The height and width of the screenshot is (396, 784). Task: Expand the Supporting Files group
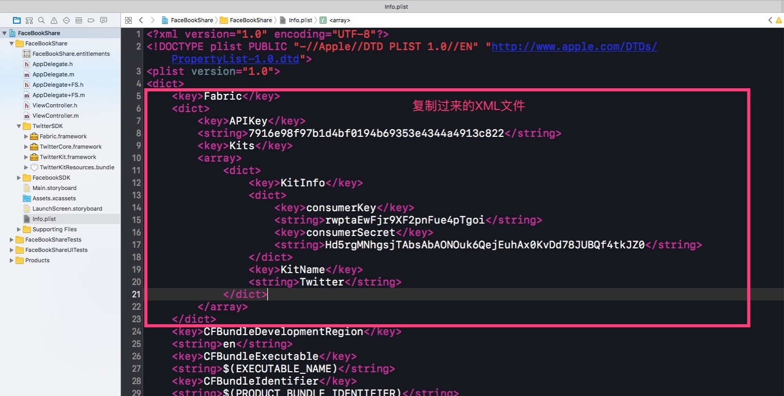pyautogui.click(x=19, y=229)
